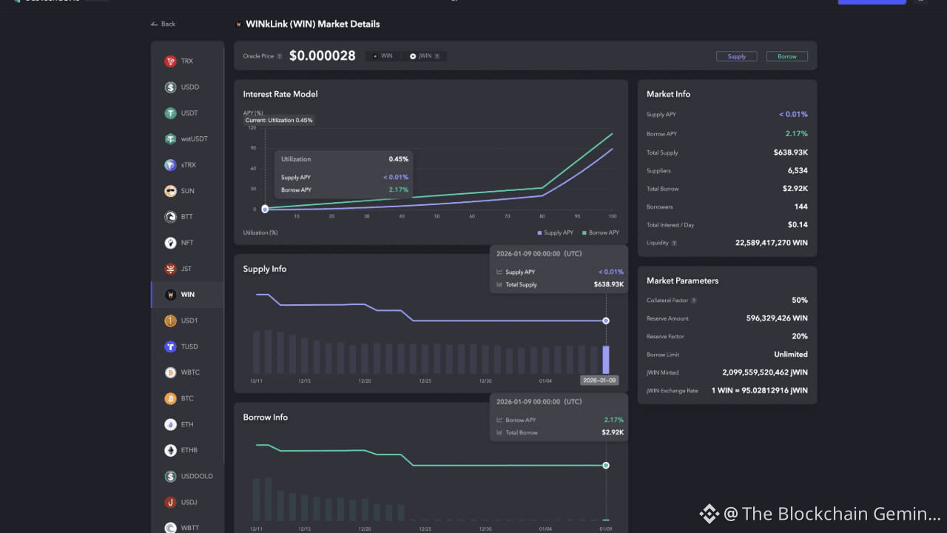Open the BTT market icon
The width and height of the screenshot is (947, 533).
(170, 217)
